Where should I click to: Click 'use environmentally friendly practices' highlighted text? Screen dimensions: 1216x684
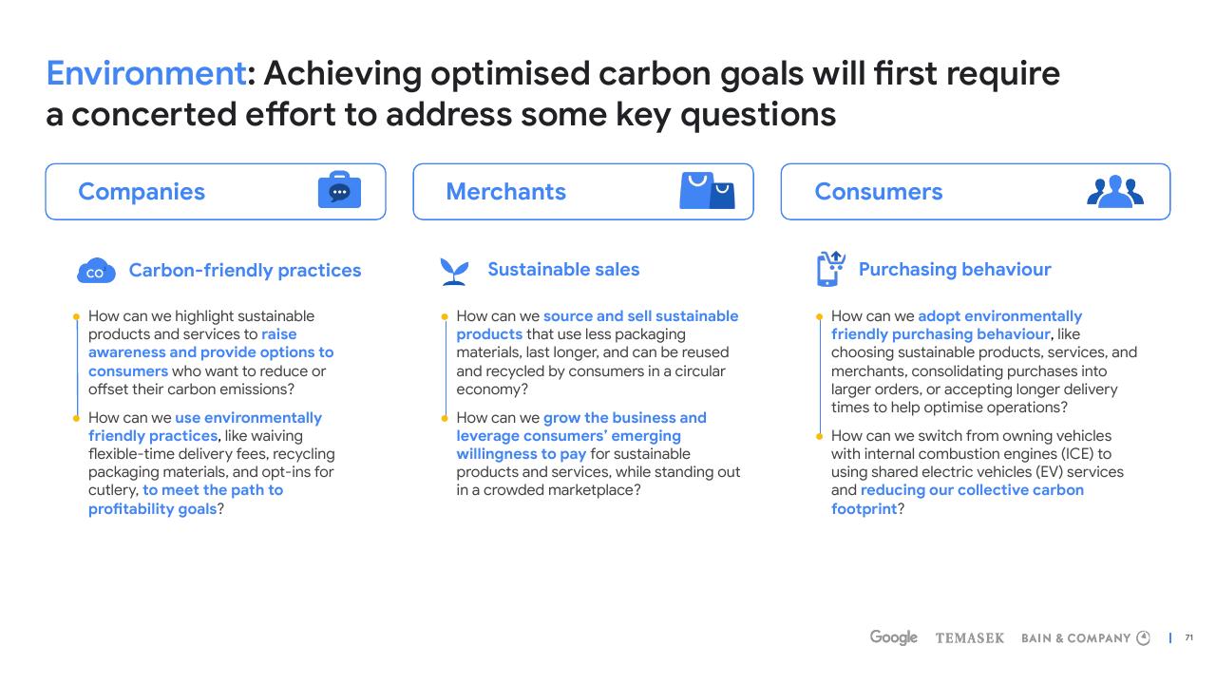205,427
